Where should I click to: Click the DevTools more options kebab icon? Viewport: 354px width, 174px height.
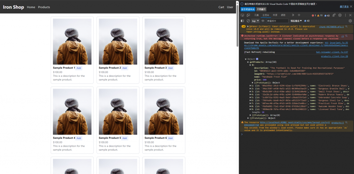[345, 15]
